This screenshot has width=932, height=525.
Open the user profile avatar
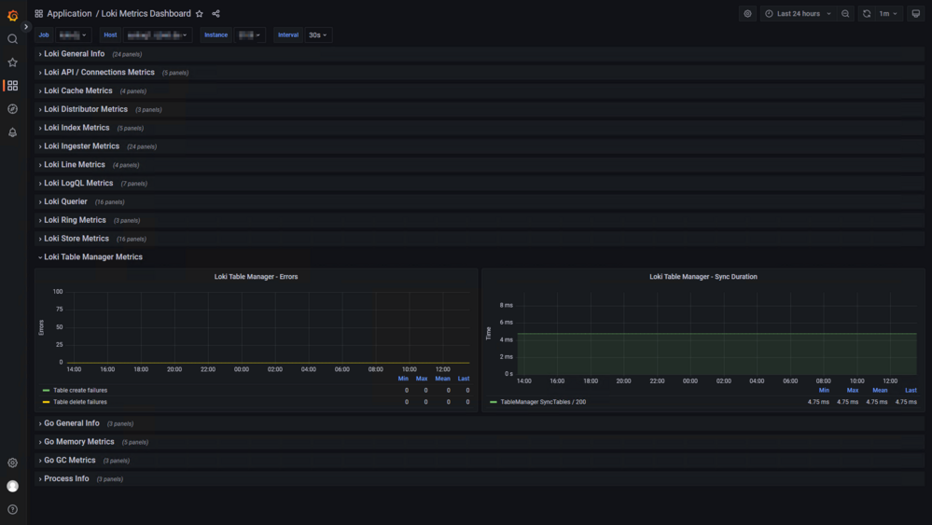pos(12,486)
